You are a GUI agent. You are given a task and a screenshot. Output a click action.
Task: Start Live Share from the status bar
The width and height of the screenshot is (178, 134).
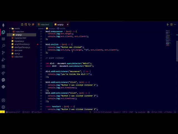pos(36,112)
